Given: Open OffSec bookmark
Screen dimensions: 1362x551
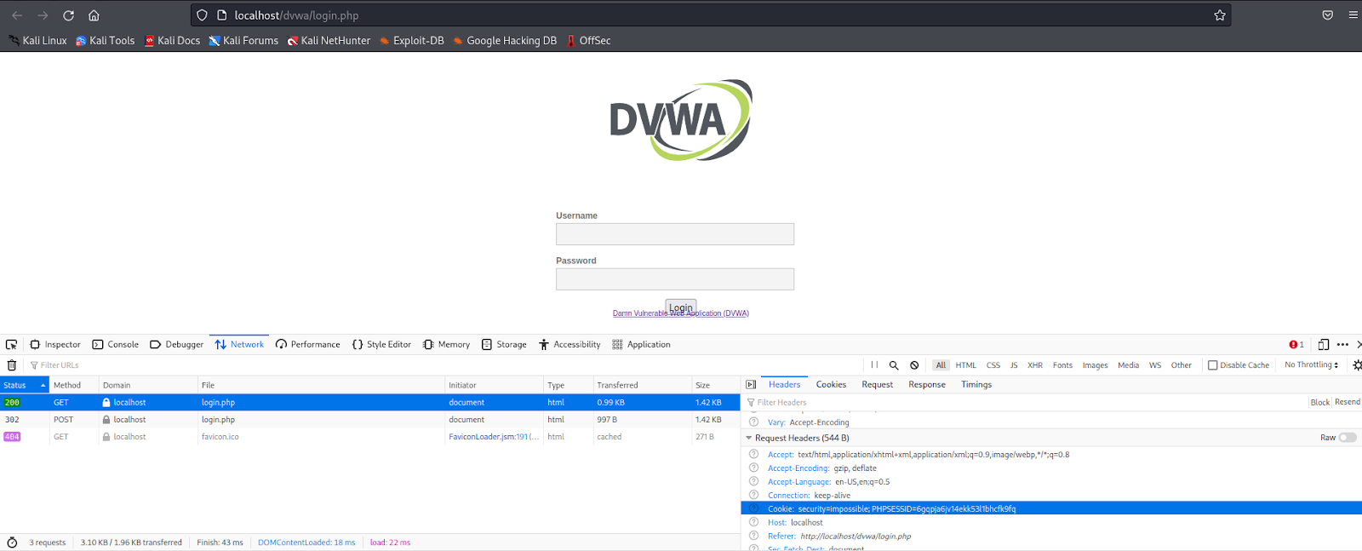Looking at the screenshot, I should [x=588, y=41].
